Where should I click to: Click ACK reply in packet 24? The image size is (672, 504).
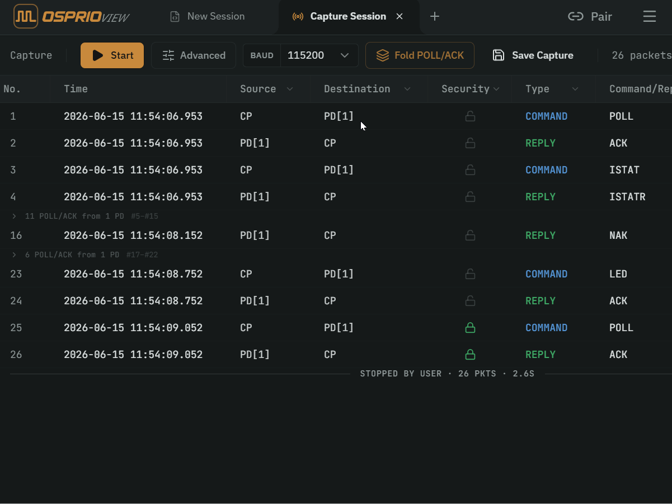[x=618, y=301]
